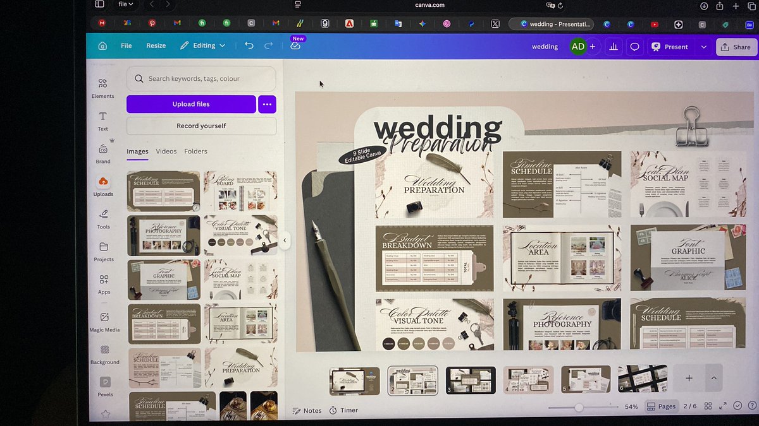This screenshot has height=426, width=759.
Task: Click the 54% zoom value
Action: tap(631, 407)
